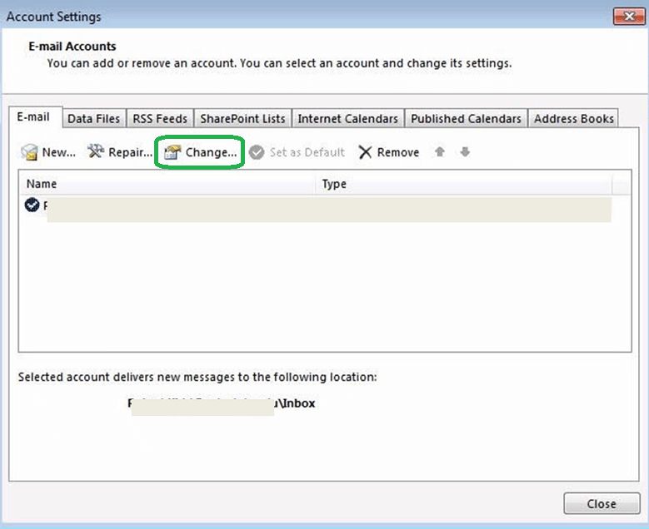
Task: Open the Published Calendars tab
Action: (466, 119)
